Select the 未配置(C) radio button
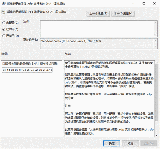The height and width of the screenshot is (149, 160). coord(4,23)
